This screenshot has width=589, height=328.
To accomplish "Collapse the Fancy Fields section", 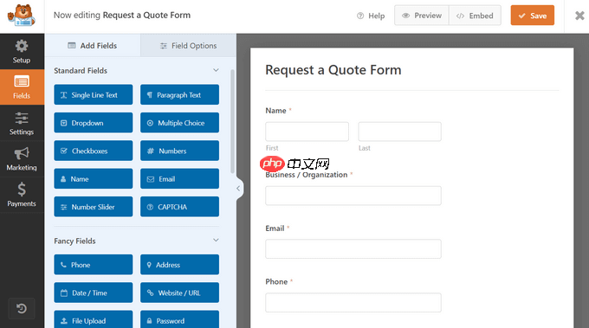I will click(x=216, y=241).
